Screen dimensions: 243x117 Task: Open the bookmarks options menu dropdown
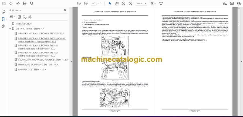pyautogui.click(x=12, y=17)
